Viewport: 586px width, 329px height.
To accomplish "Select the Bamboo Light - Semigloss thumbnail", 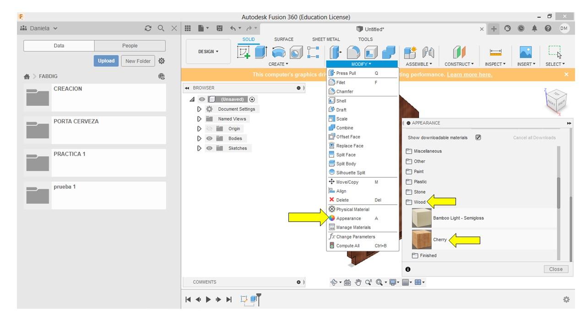I will pyautogui.click(x=422, y=218).
